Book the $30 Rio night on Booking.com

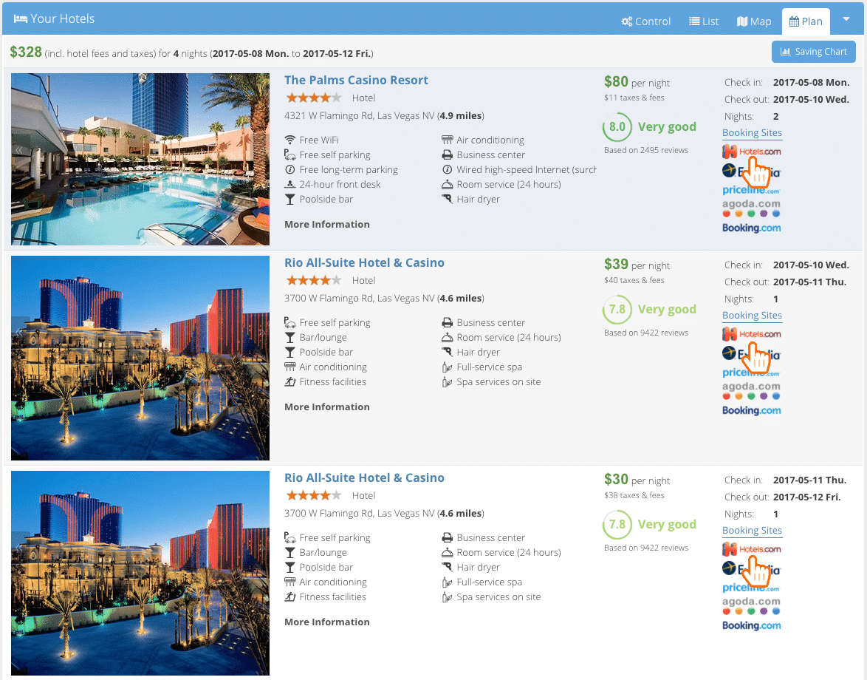pos(752,626)
